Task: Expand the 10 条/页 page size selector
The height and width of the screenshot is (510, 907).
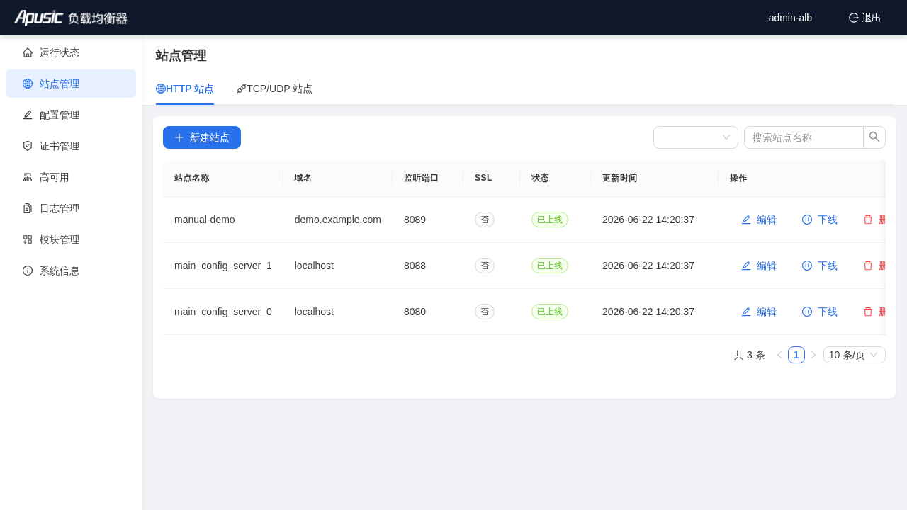Action: point(855,355)
